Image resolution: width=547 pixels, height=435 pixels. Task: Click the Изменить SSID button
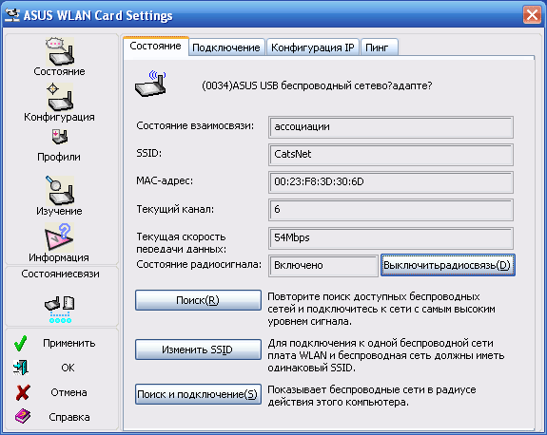pos(198,350)
